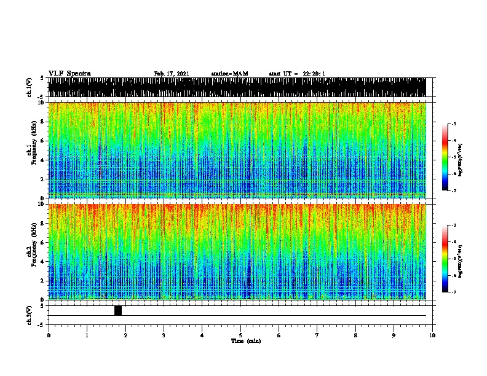
Task: Click time tick label '1' on bottom axis
Action: click(87, 335)
